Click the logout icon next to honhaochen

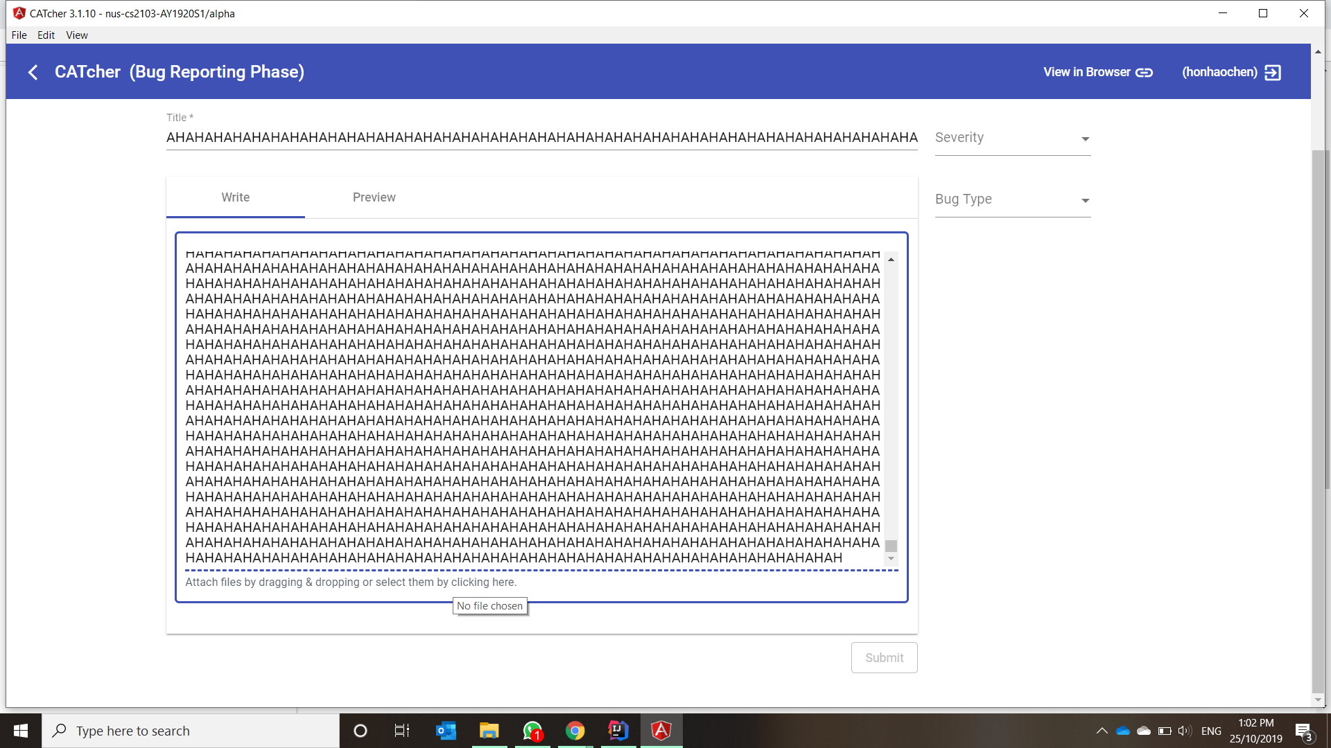click(x=1273, y=72)
